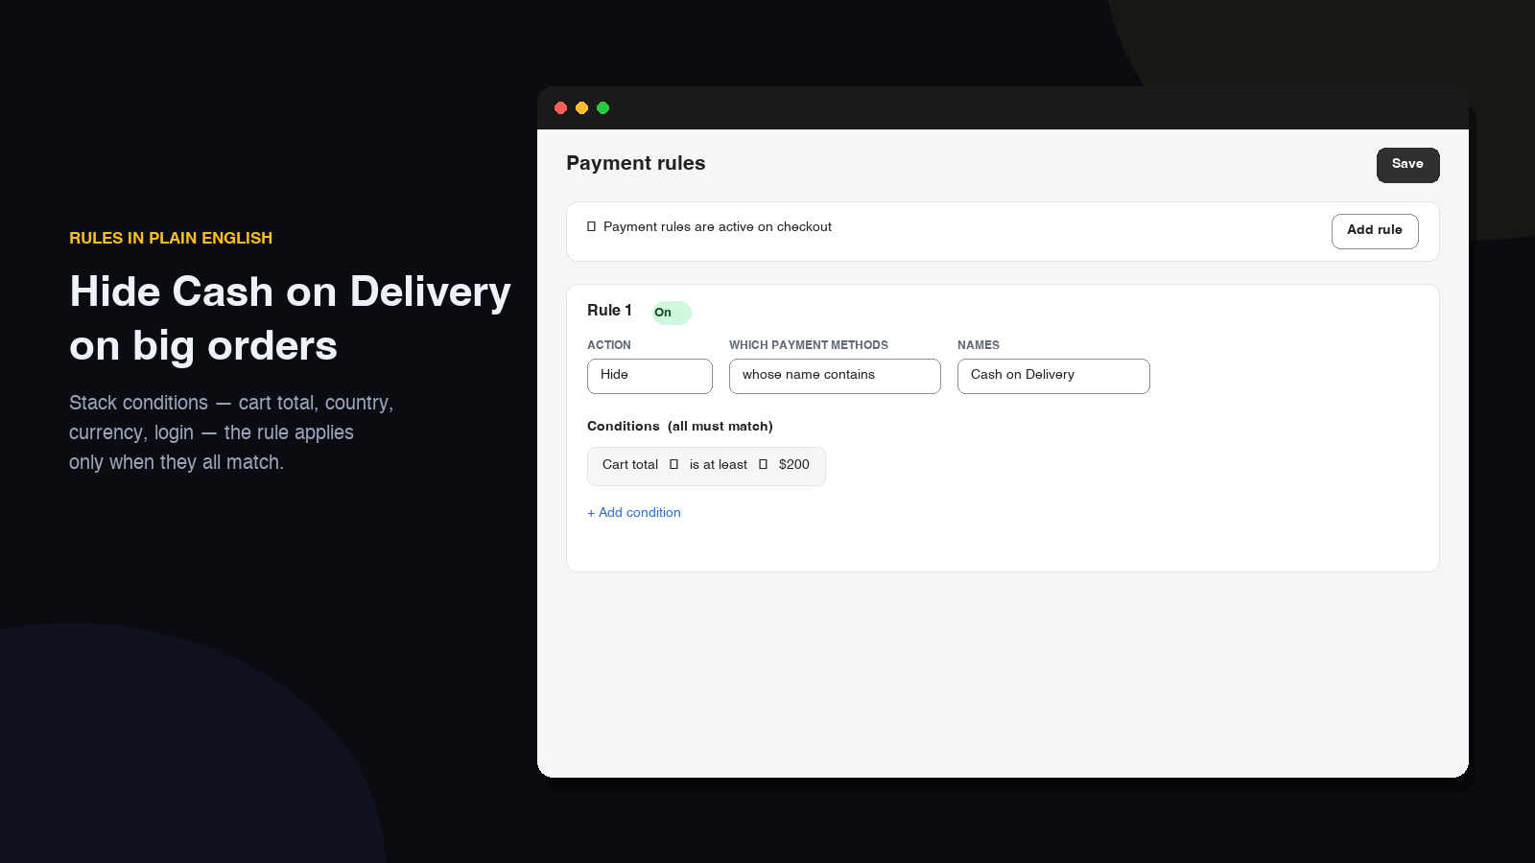Click the small icon before $200
Viewport: 1535px width, 863px height.
(763, 465)
